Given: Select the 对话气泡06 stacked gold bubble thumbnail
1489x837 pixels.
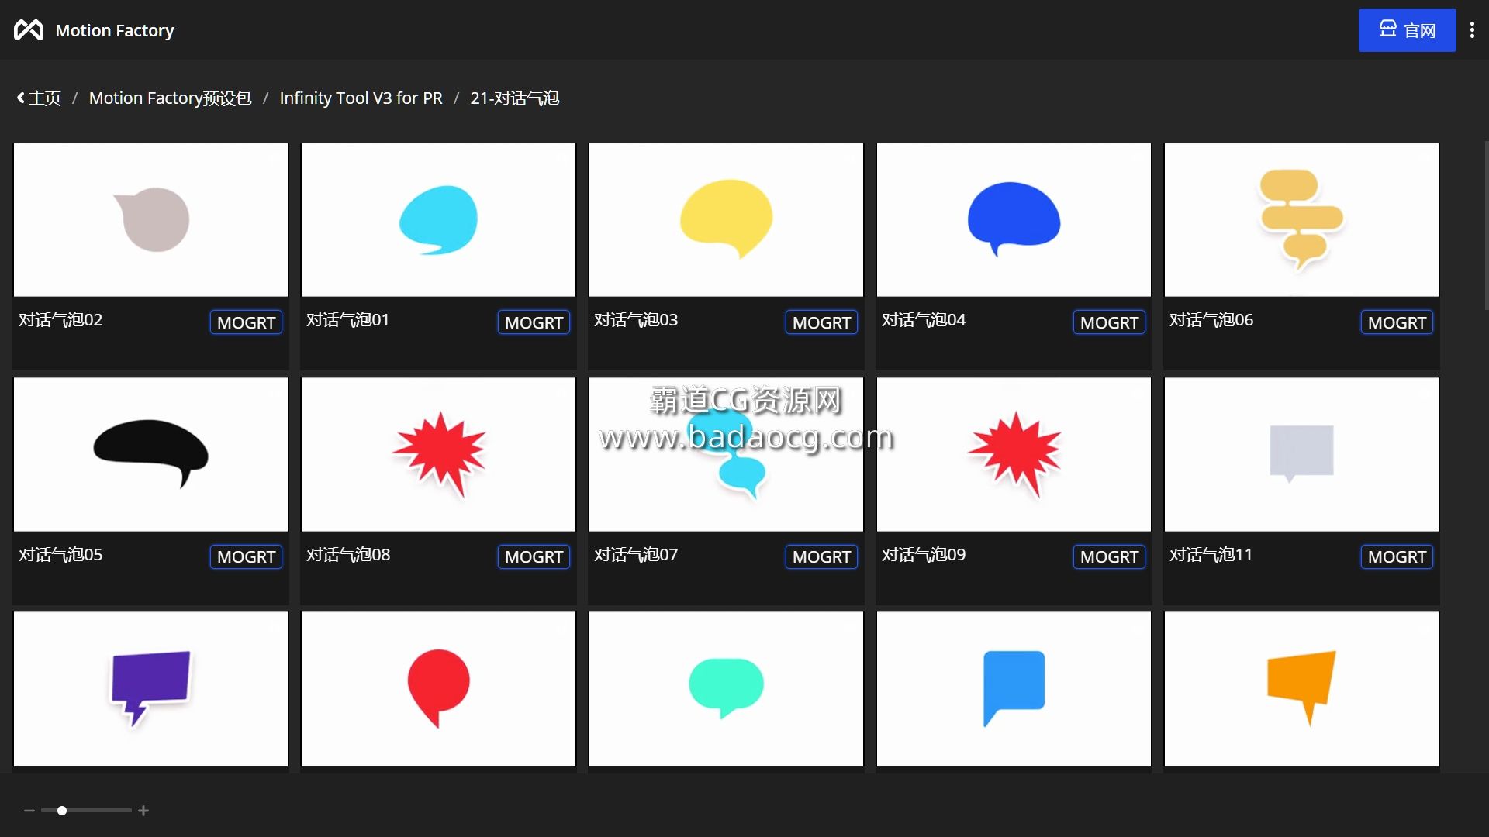Looking at the screenshot, I should click(1301, 219).
